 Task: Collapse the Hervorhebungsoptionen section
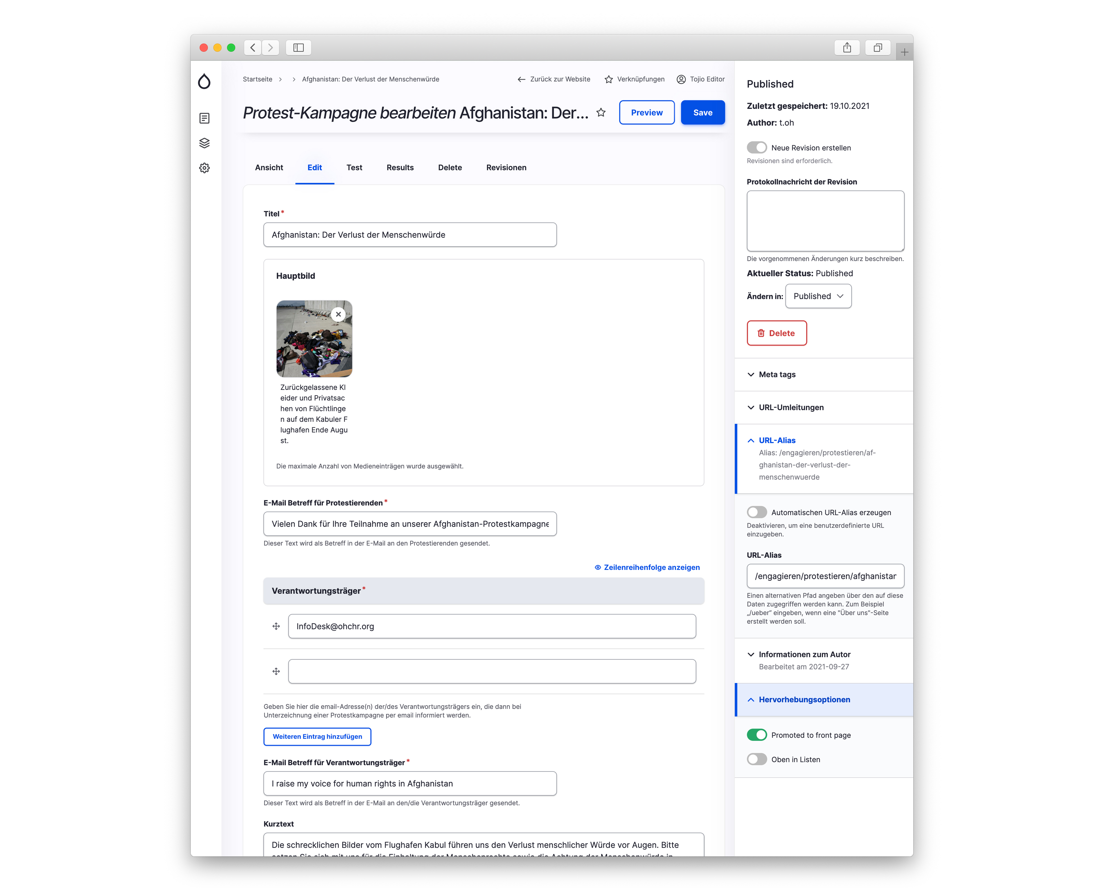click(824, 699)
